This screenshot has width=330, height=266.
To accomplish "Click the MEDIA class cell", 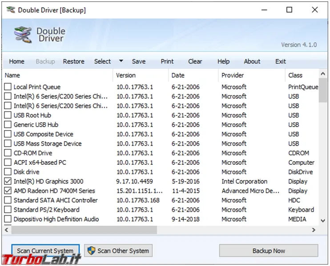I will pyautogui.click(x=297, y=219).
